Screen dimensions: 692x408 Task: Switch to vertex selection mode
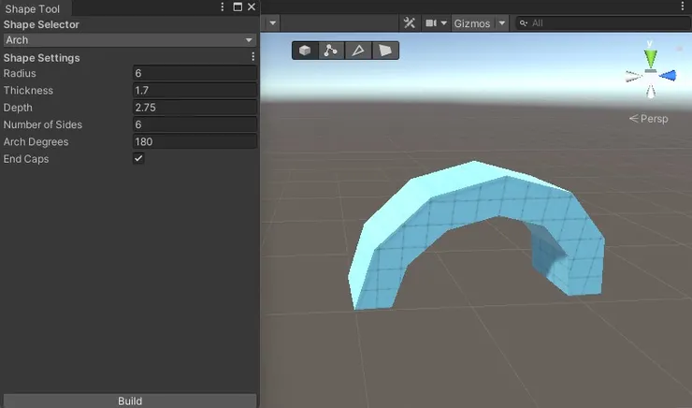point(330,51)
